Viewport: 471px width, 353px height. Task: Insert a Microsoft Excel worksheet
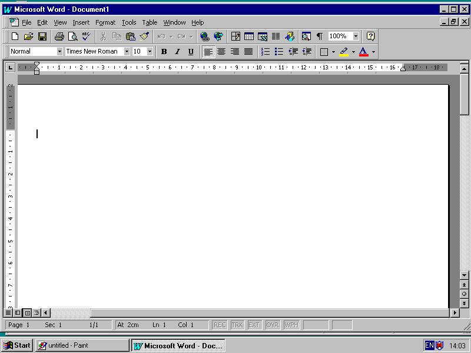(x=263, y=36)
